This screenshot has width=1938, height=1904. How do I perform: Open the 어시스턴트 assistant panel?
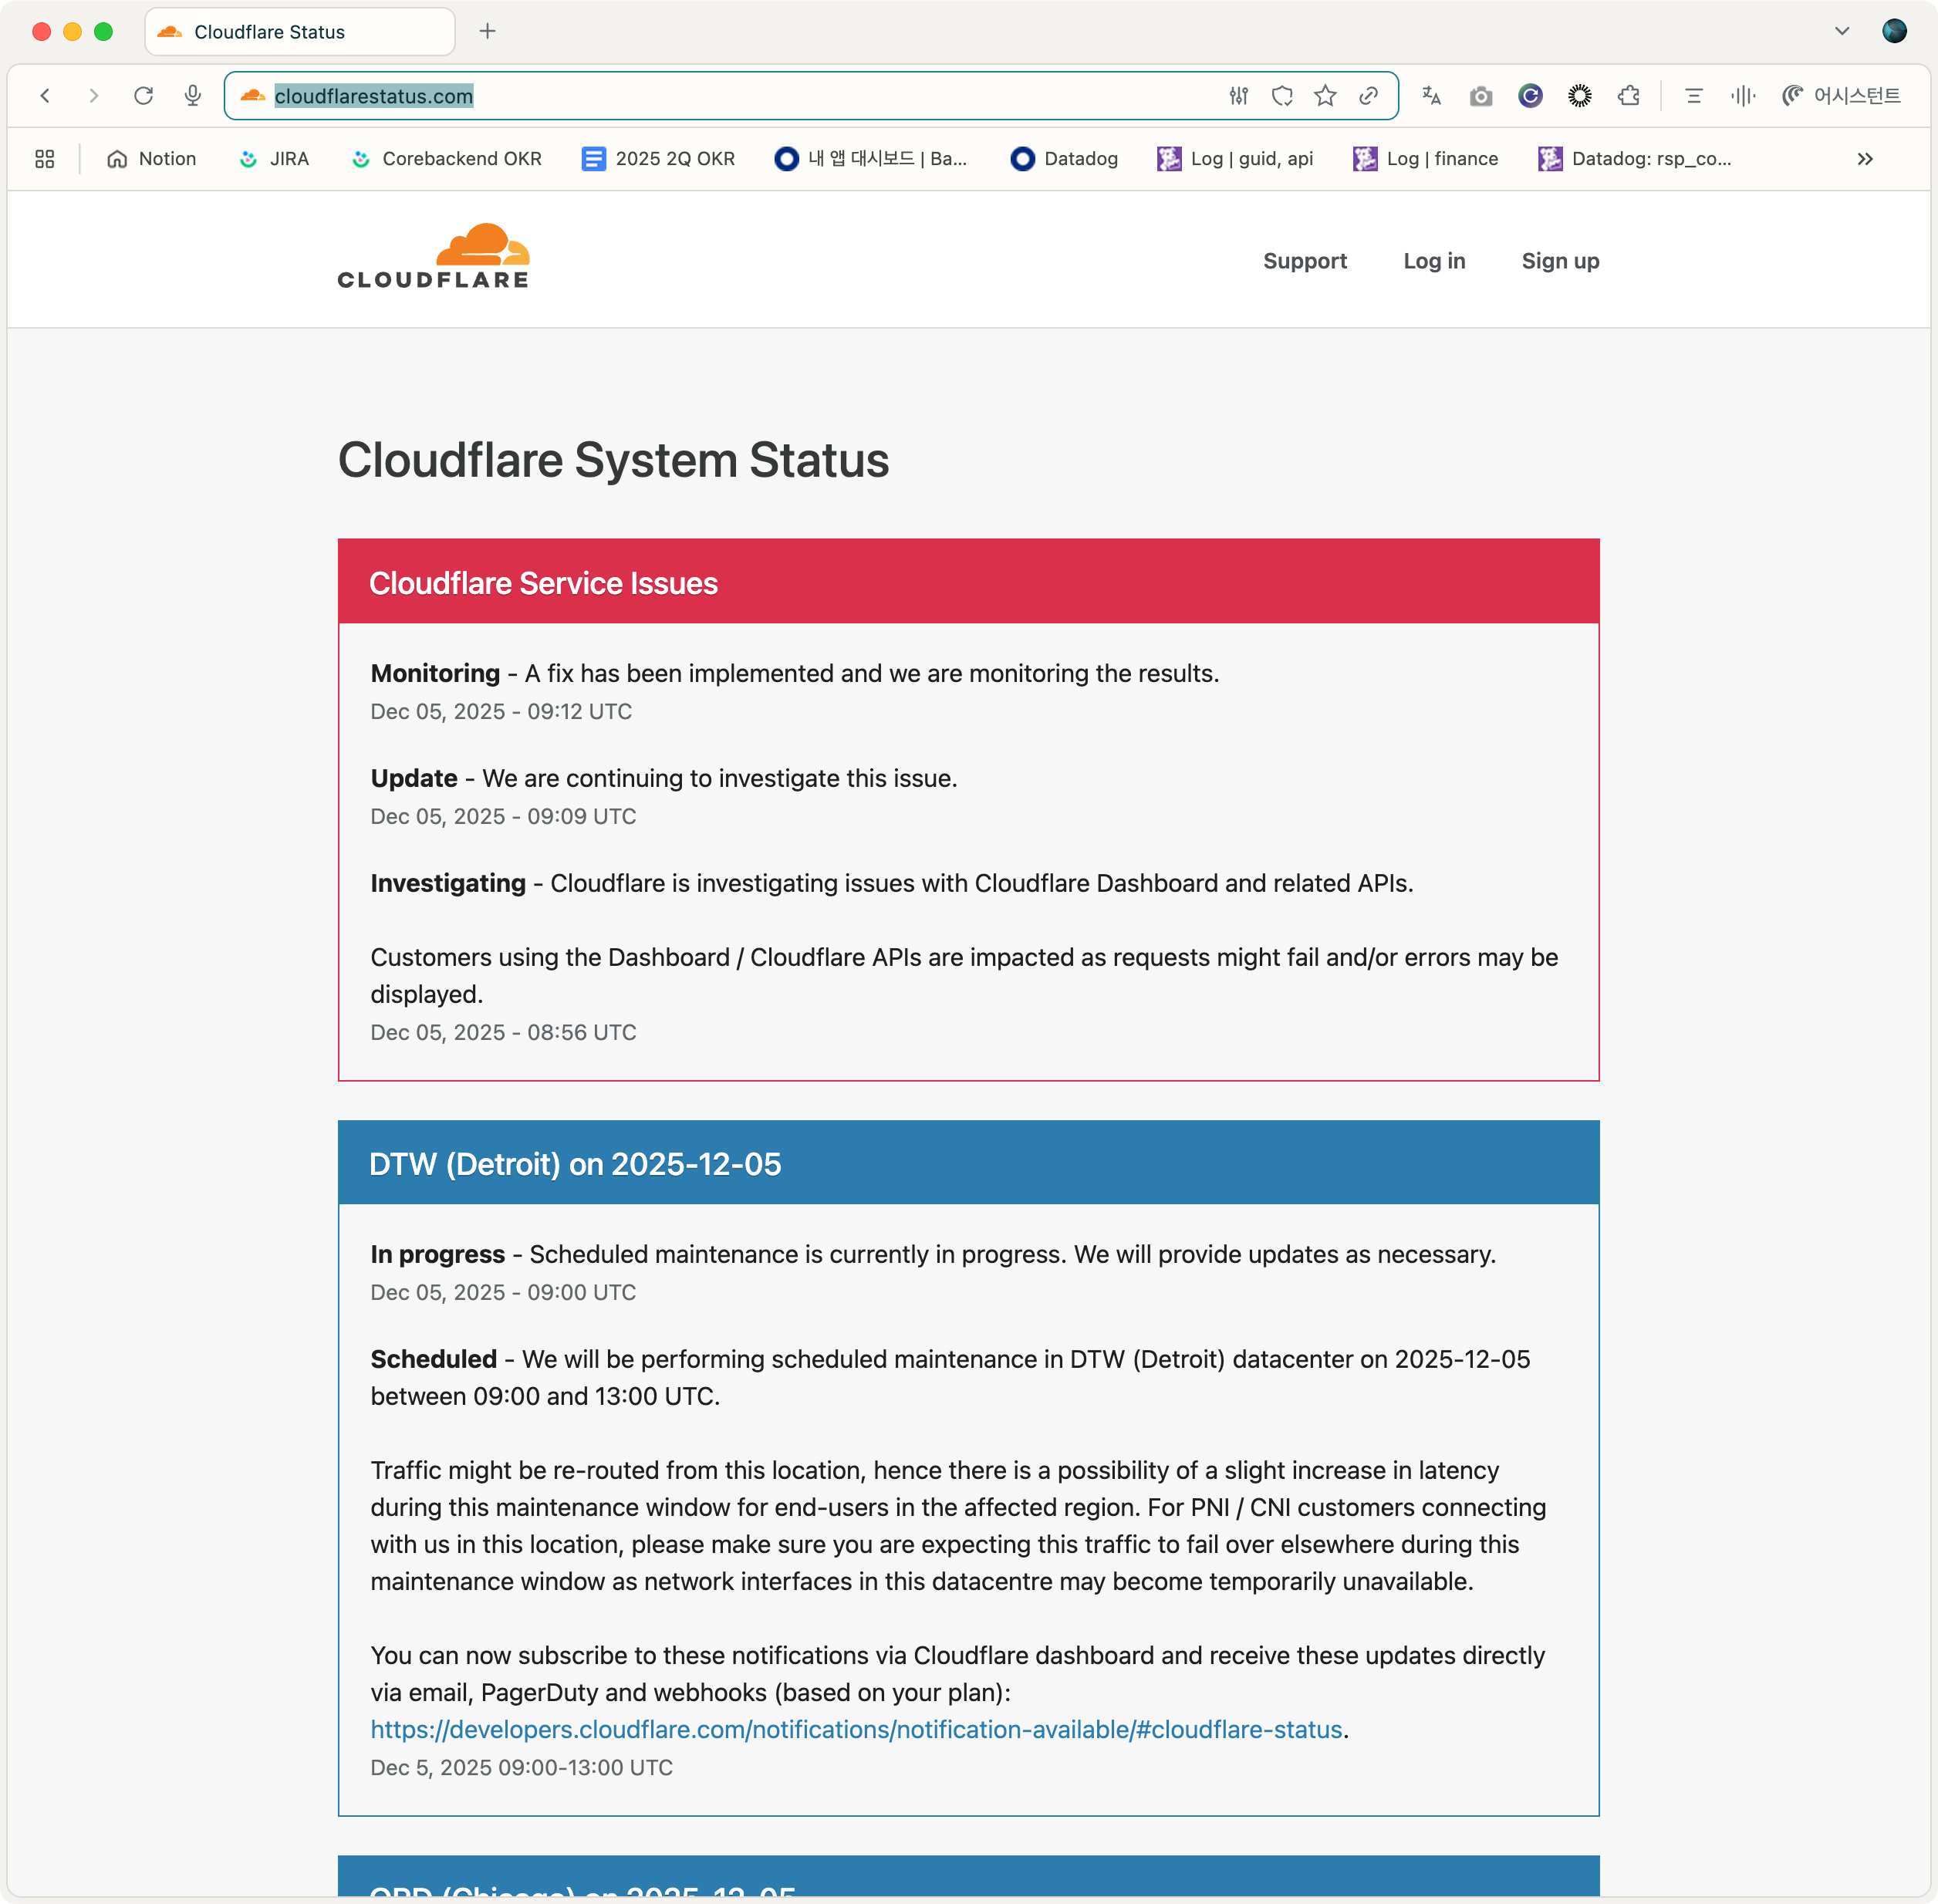[1841, 96]
